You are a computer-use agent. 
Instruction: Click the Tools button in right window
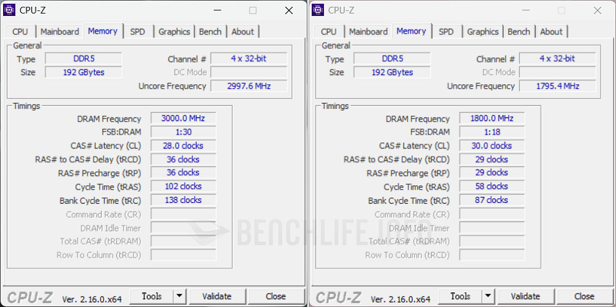tap(460, 297)
